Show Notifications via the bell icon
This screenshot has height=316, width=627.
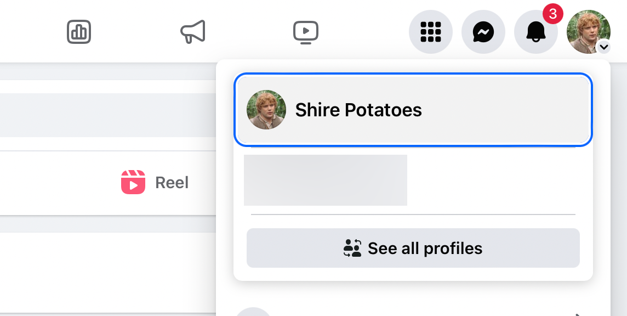(x=535, y=33)
